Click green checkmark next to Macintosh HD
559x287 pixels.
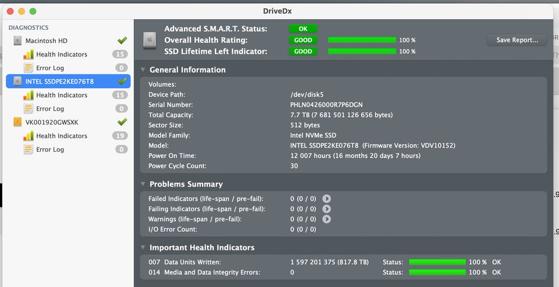[x=122, y=40]
